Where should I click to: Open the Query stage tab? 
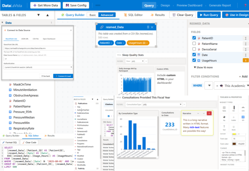pos(149,6)
